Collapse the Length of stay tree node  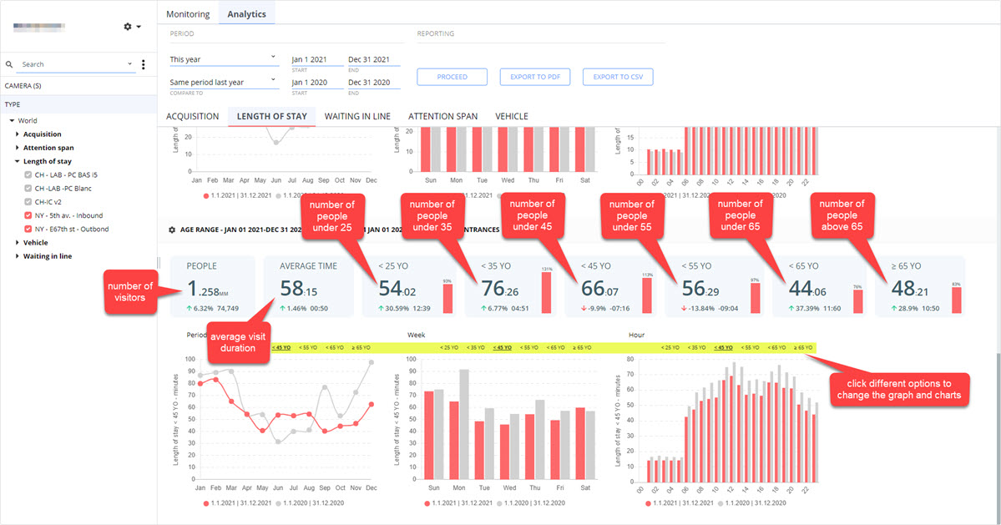click(x=18, y=161)
